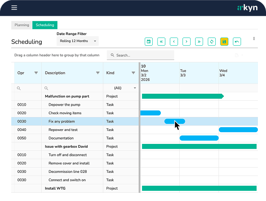Focus the Search... input field
Image resolution: width=266 pixels, height=201 pixels.
[x=140, y=55]
